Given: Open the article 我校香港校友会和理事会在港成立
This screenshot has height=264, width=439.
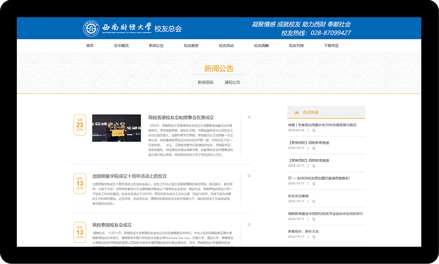Looking at the screenshot, I should [181, 117].
